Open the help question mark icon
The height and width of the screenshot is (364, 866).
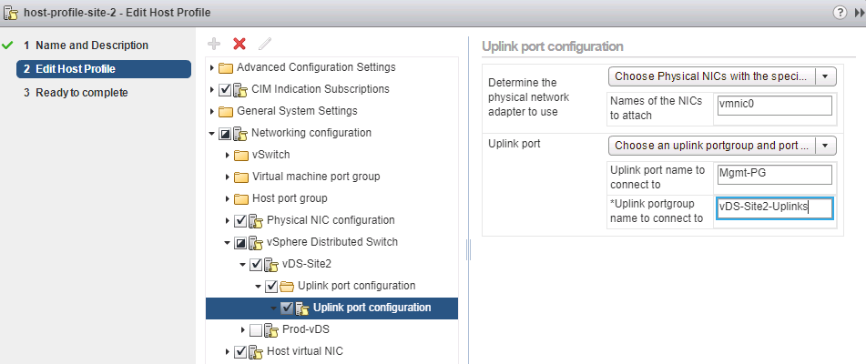[x=839, y=12]
